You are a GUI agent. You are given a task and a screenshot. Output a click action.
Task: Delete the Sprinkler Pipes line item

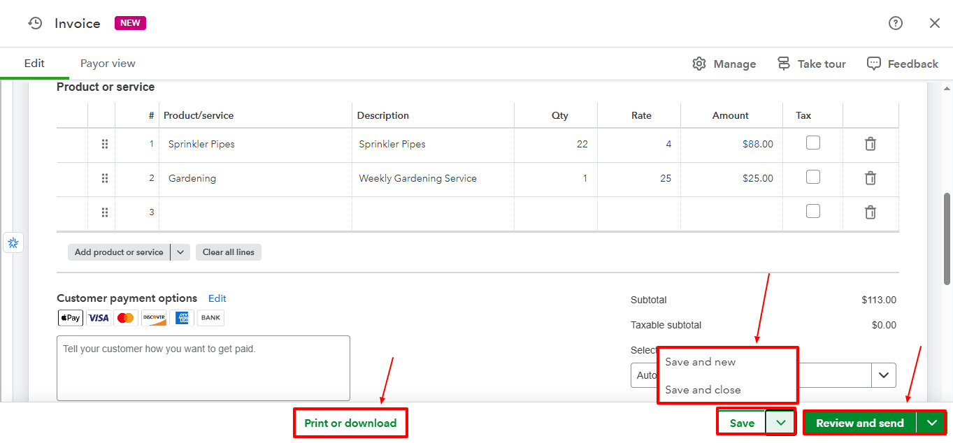(870, 144)
